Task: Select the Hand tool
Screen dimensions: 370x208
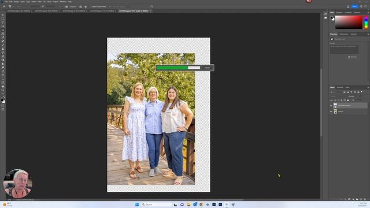Action: pos(3,86)
